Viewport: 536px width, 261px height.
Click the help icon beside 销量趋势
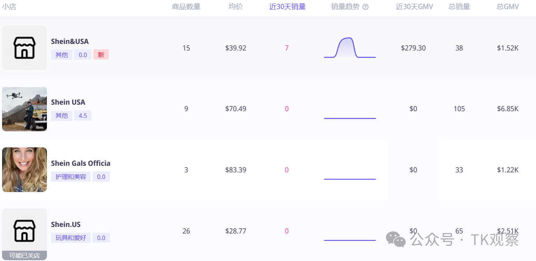(365, 7)
